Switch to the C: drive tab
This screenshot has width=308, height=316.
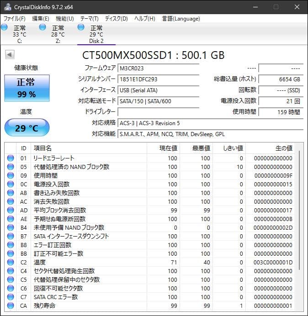coord(20,34)
